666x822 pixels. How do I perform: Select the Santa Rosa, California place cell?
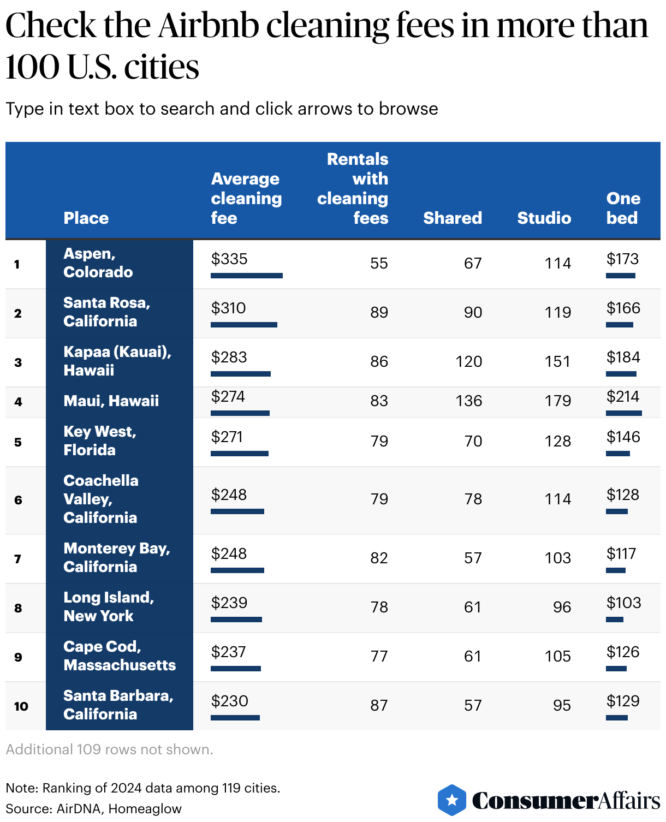[x=120, y=313]
